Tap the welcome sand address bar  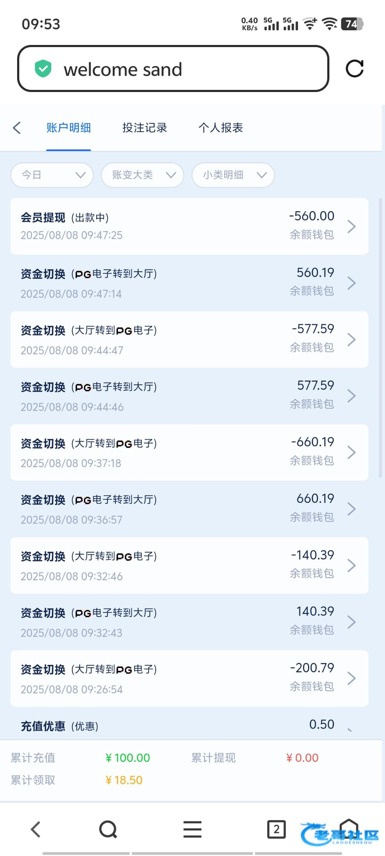point(173,68)
